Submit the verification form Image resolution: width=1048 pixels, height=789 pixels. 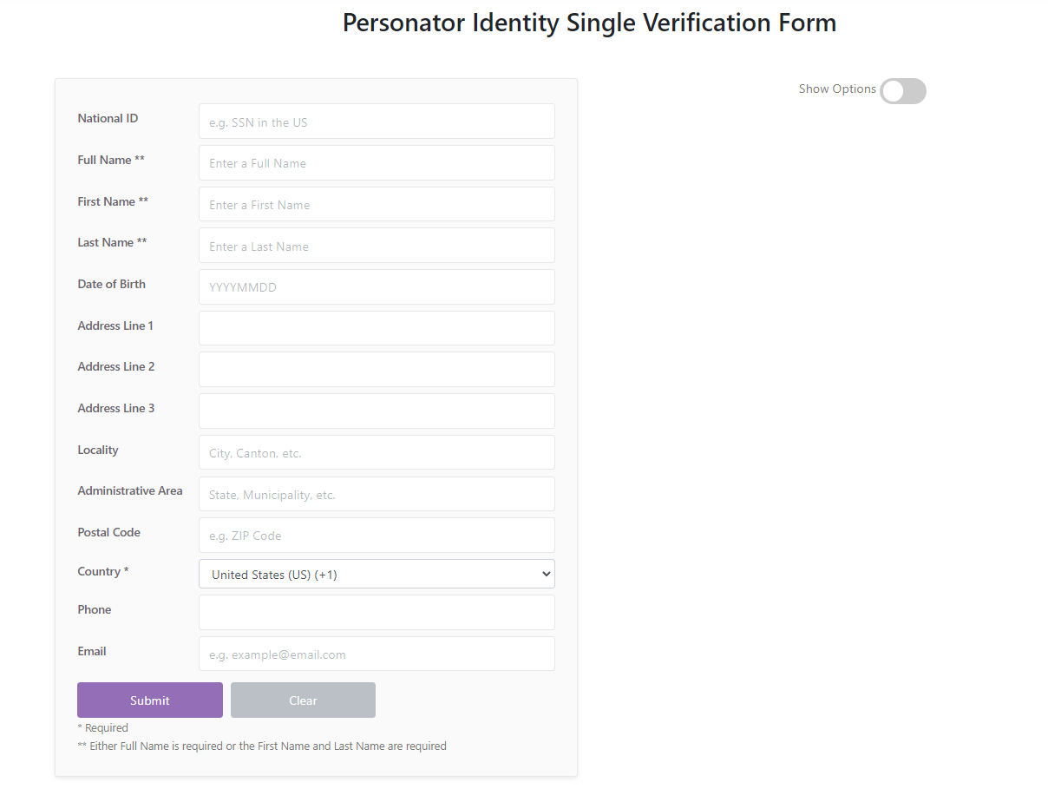click(x=150, y=700)
